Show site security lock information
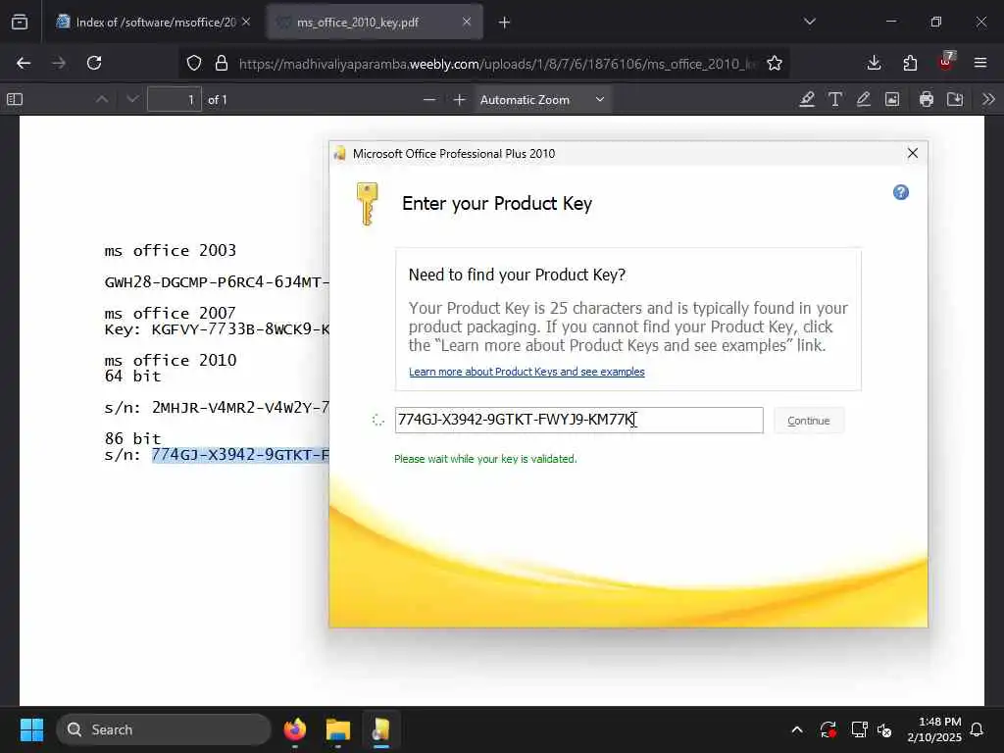1004x753 pixels. pos(222,63)
